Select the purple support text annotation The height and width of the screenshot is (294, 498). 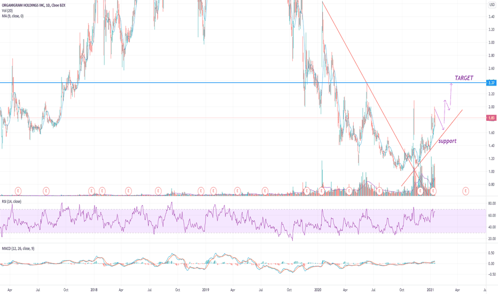(x=447, y=141)
